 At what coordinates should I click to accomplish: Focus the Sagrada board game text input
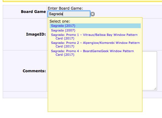69,14
